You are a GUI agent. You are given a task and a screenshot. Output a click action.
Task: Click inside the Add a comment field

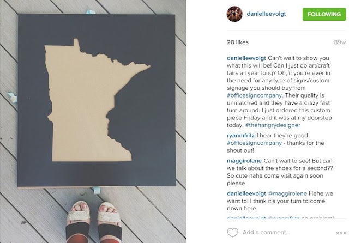tap(287, 232)
